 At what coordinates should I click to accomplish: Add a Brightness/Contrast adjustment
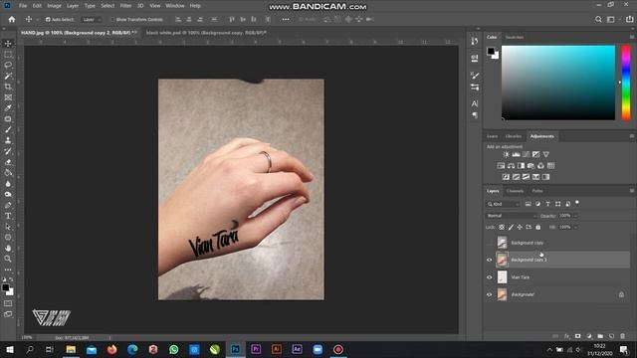(506, 155)
